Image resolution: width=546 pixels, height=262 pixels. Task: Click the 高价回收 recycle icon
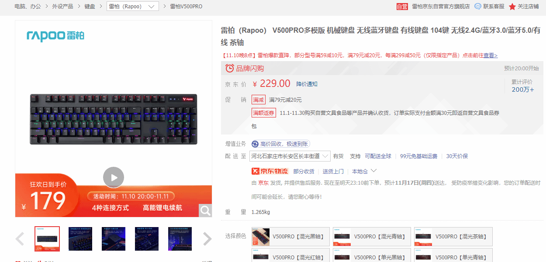pos(255,144)
